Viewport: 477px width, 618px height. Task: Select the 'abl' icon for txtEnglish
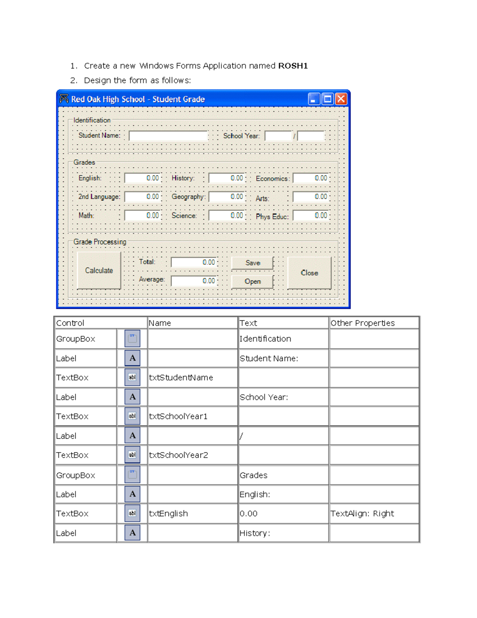point(132,513)
